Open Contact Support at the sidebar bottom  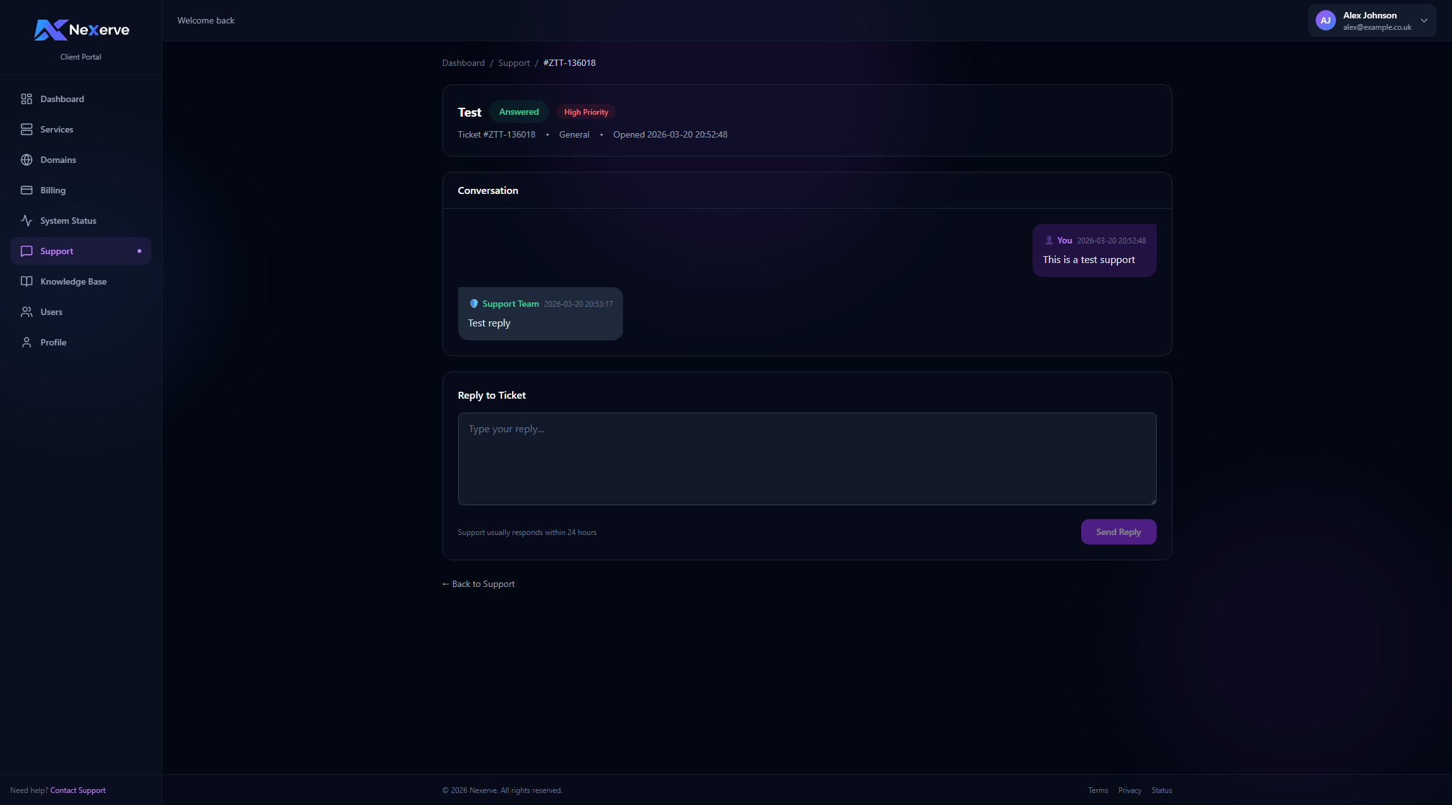[77, 790]
